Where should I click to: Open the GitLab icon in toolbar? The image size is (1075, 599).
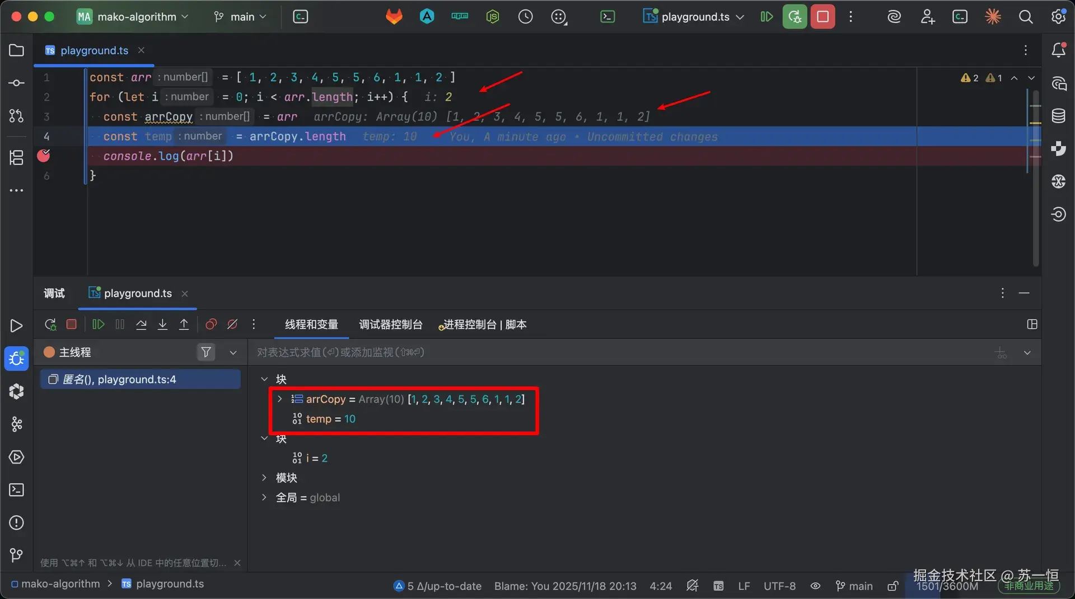(394, 17)
